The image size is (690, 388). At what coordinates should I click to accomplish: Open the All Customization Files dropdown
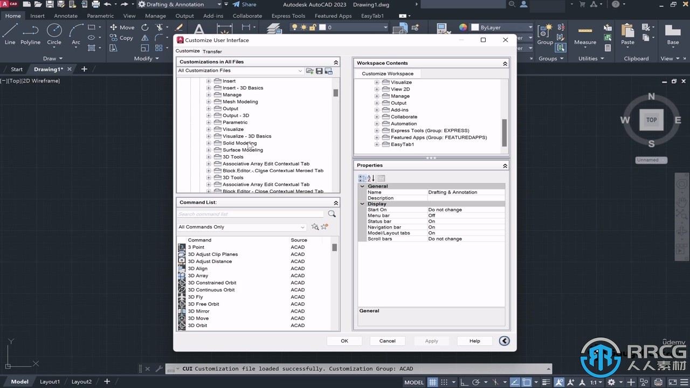(x=300, y=71)
